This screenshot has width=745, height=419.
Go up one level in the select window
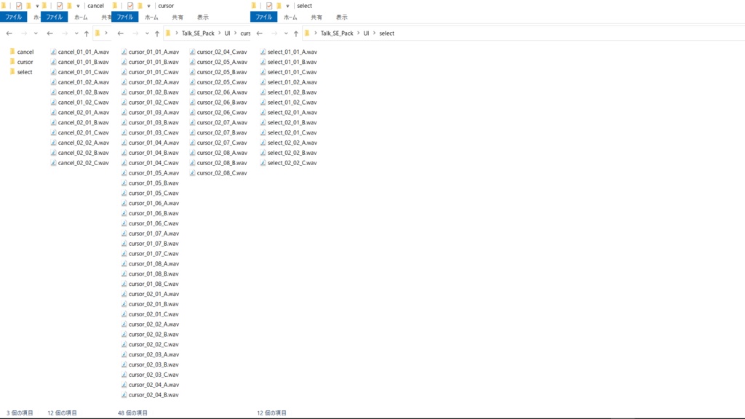click(296, 33)
